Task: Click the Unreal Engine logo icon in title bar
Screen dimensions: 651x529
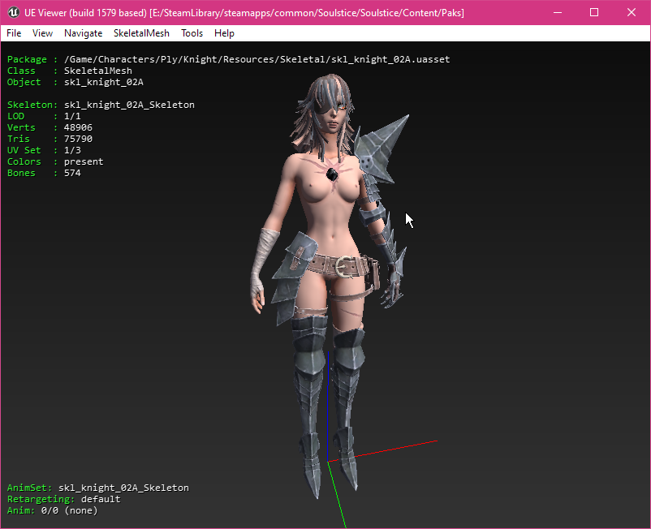Action: [x=13, y=12]
